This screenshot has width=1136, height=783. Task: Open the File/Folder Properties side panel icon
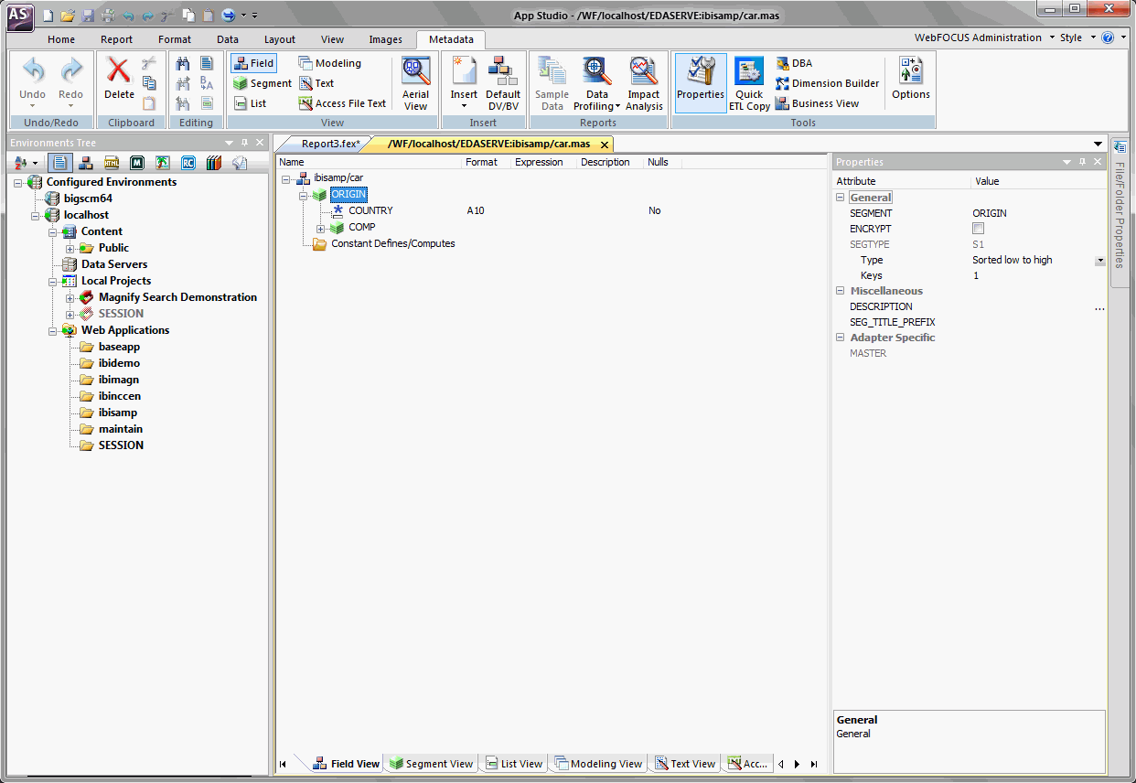click(x=1120, y=147)
